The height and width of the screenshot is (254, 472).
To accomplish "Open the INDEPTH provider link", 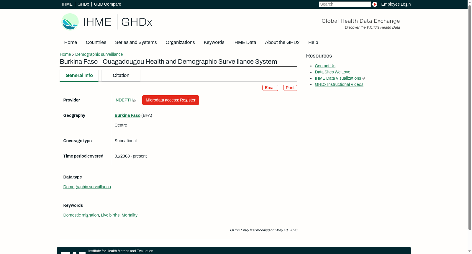I will point(124,100).
